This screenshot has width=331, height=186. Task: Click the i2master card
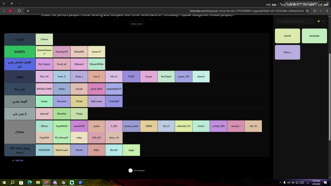[62, 101]
